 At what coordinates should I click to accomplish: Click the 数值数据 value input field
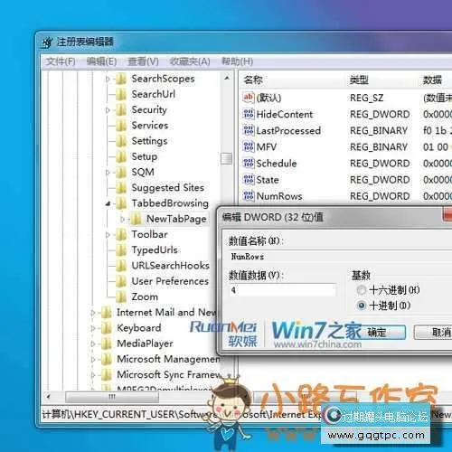(x=283, y=290)
